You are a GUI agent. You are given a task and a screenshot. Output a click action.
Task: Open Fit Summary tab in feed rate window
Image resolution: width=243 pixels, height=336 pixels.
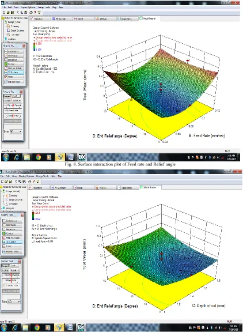pos(62,19)
